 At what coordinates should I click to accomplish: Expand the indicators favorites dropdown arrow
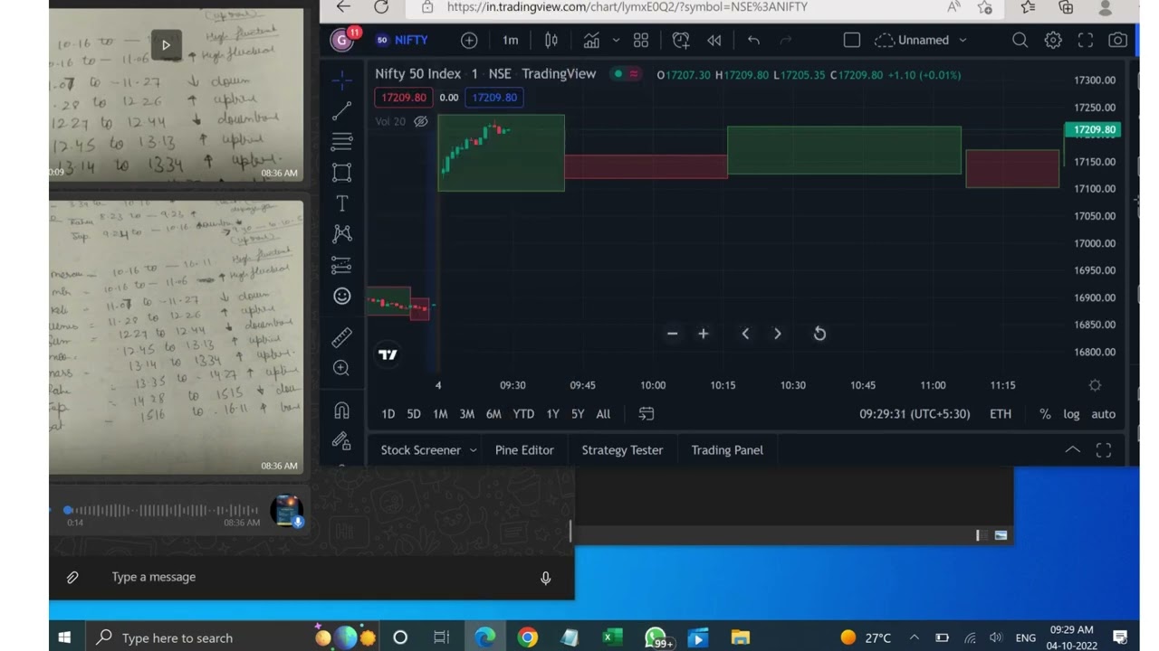[x=616, y=40]
